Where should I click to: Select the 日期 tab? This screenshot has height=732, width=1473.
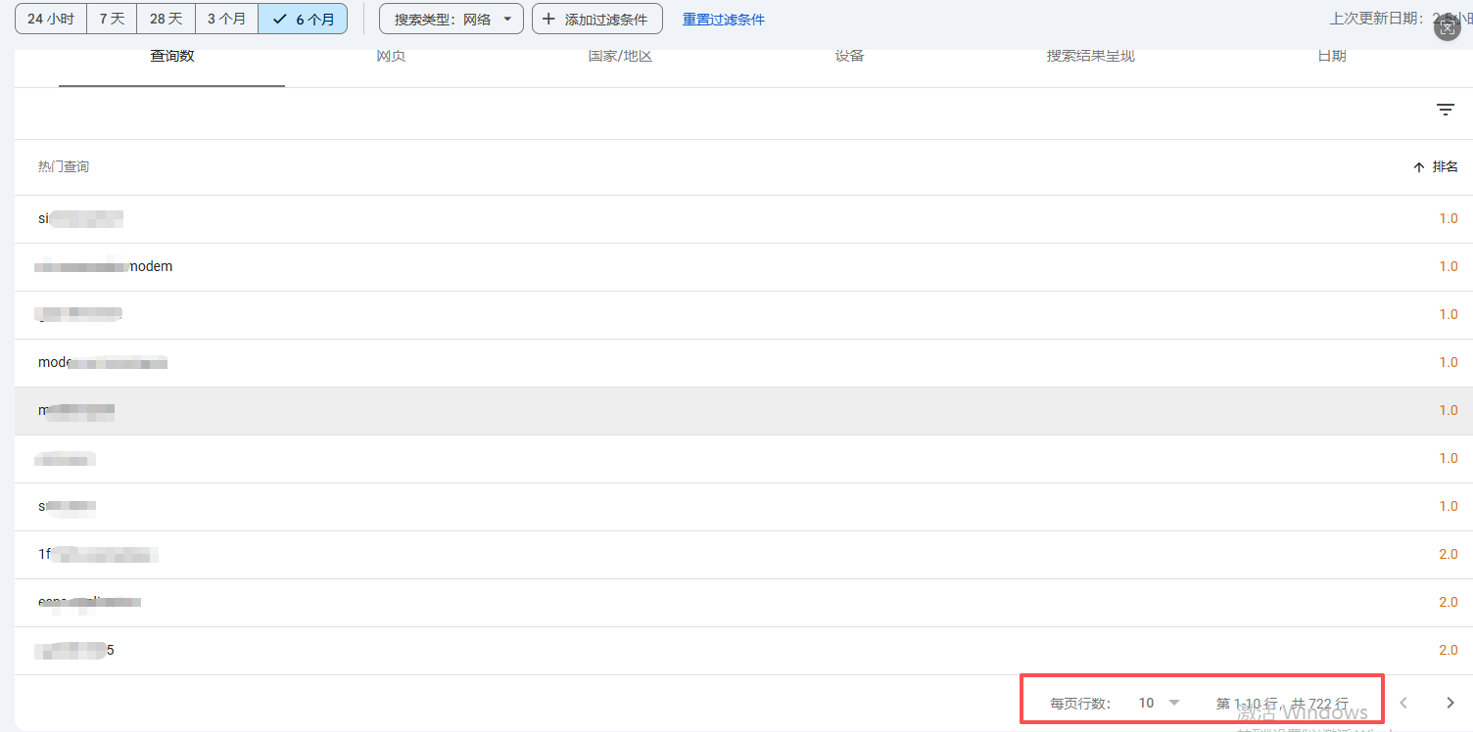[x=1331, y=57]
